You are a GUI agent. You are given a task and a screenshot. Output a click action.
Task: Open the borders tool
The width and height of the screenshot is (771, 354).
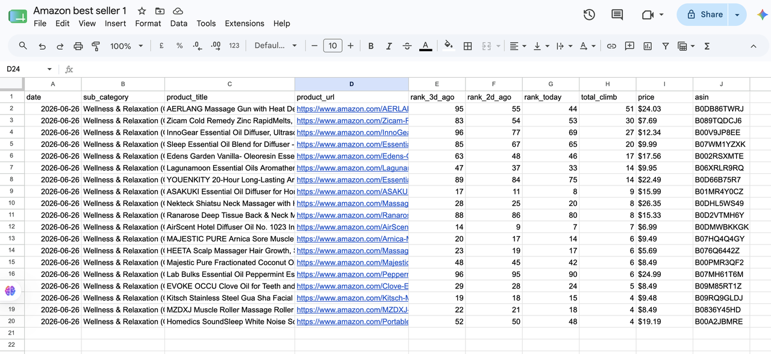coord(467,46)
